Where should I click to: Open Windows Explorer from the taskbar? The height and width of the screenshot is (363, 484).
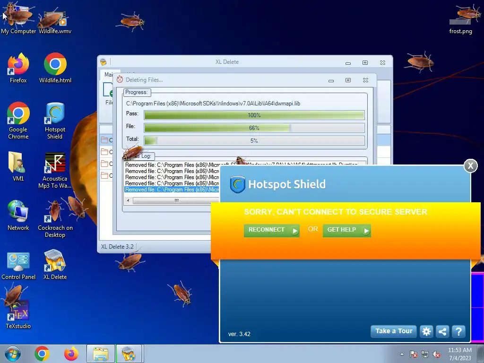[101, 354]
